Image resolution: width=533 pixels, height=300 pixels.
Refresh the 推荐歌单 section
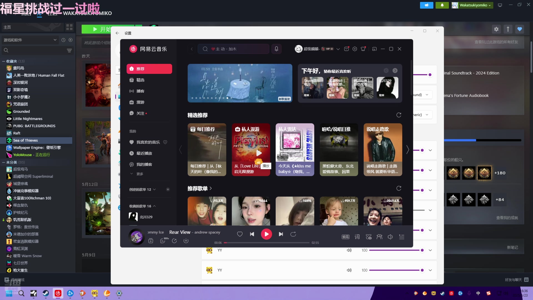coord(399,188)
